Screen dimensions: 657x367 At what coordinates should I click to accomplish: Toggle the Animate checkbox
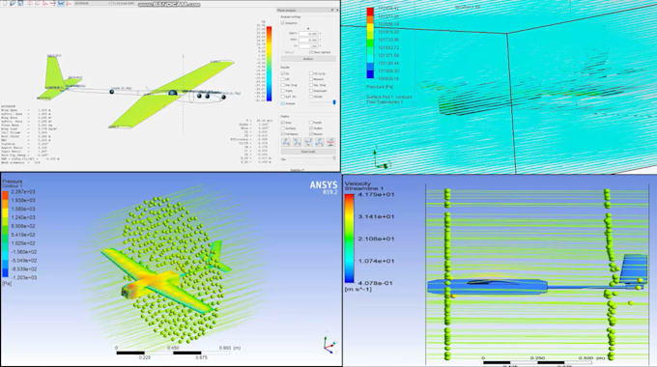click(x=283, y=103)
